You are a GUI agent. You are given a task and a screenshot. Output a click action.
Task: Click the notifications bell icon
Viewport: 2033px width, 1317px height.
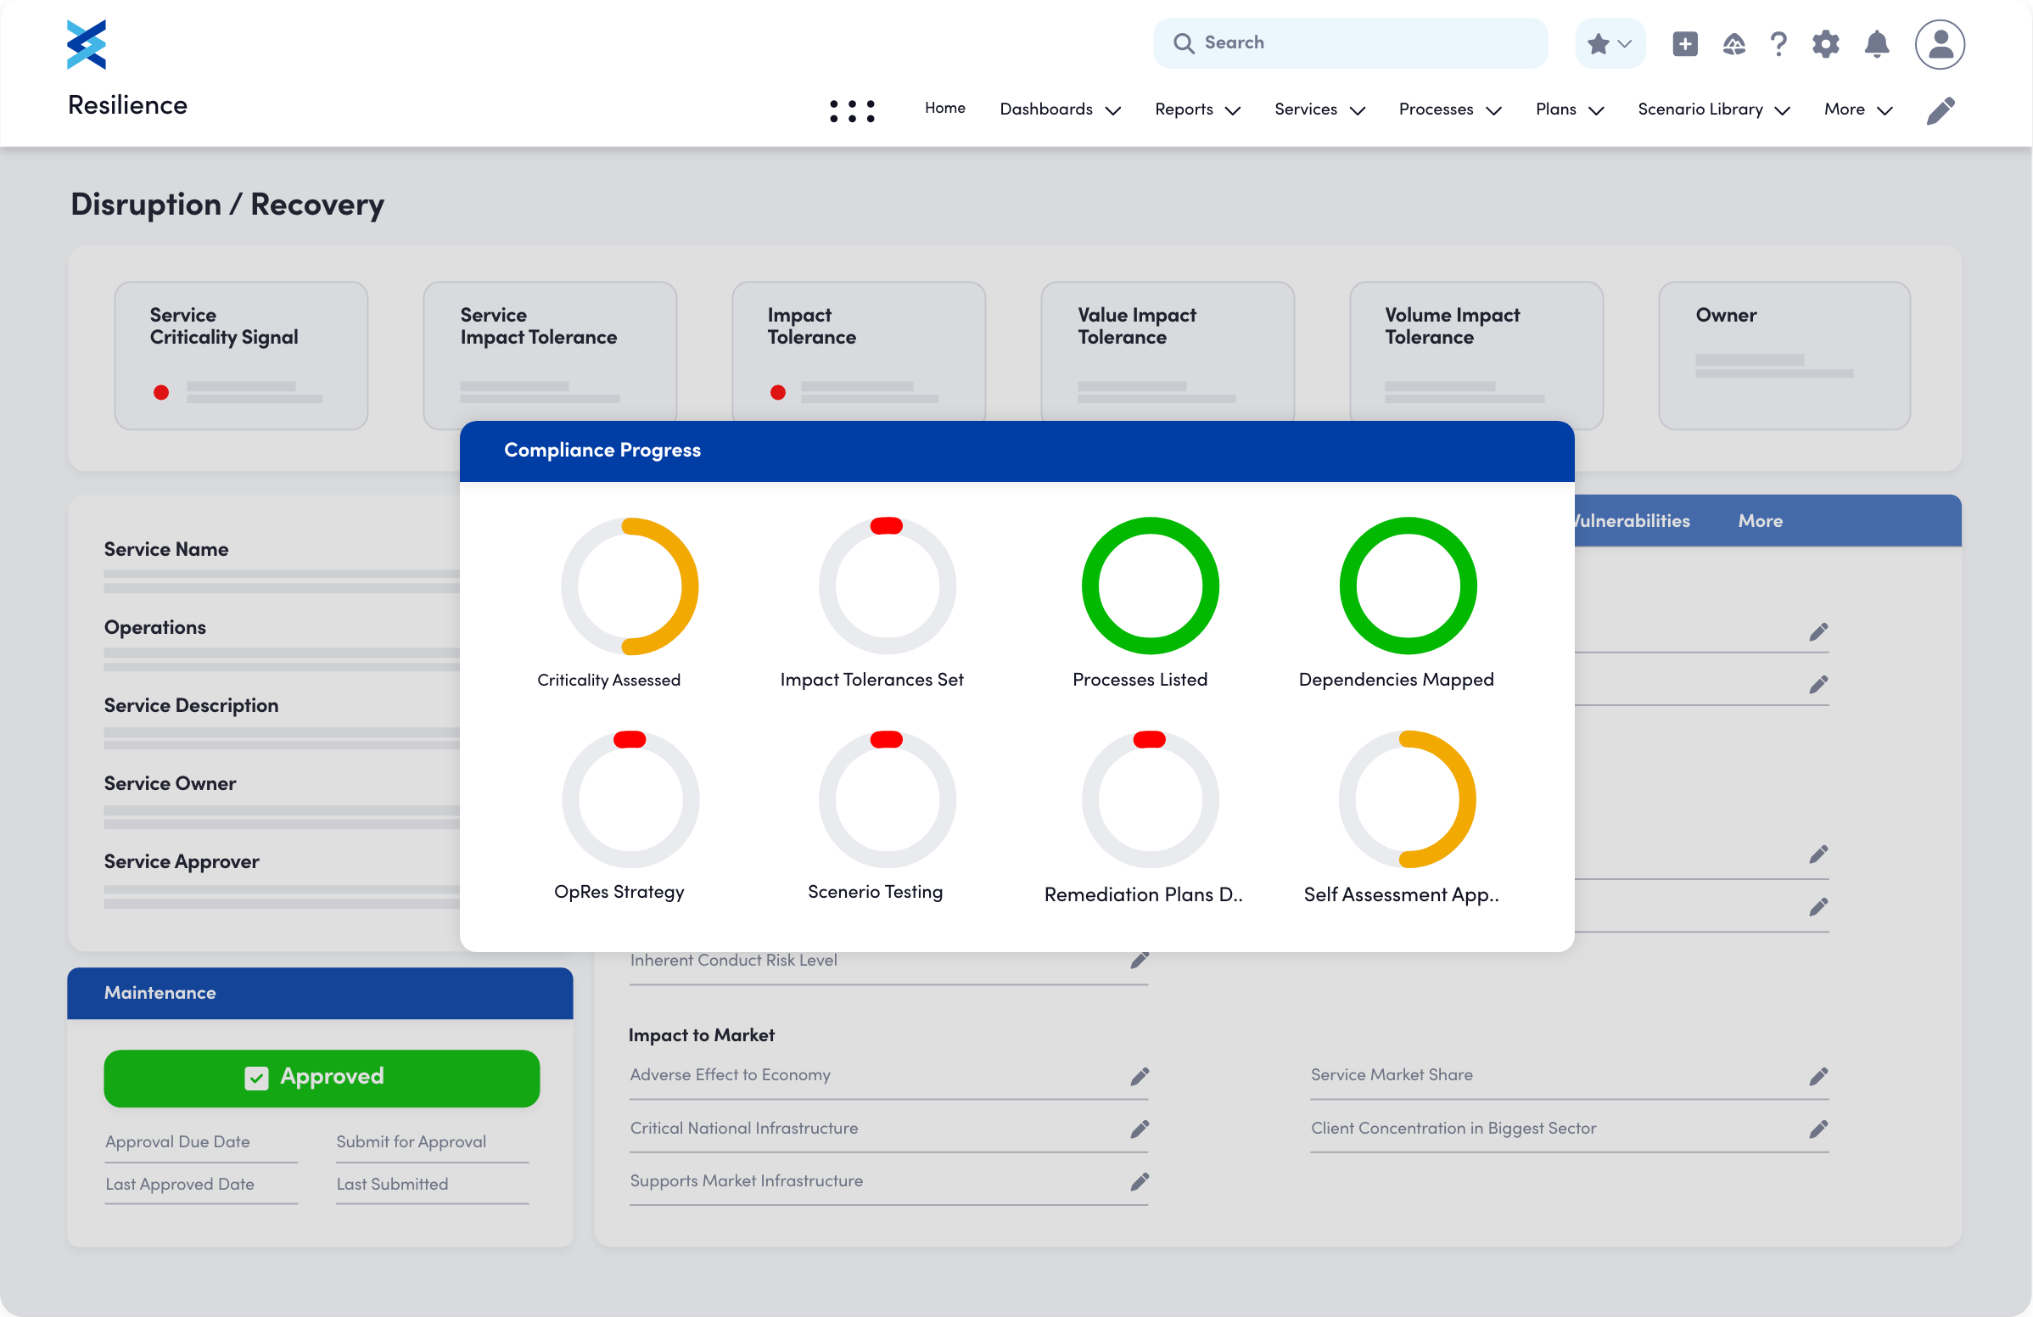[x=1876, y=43]
